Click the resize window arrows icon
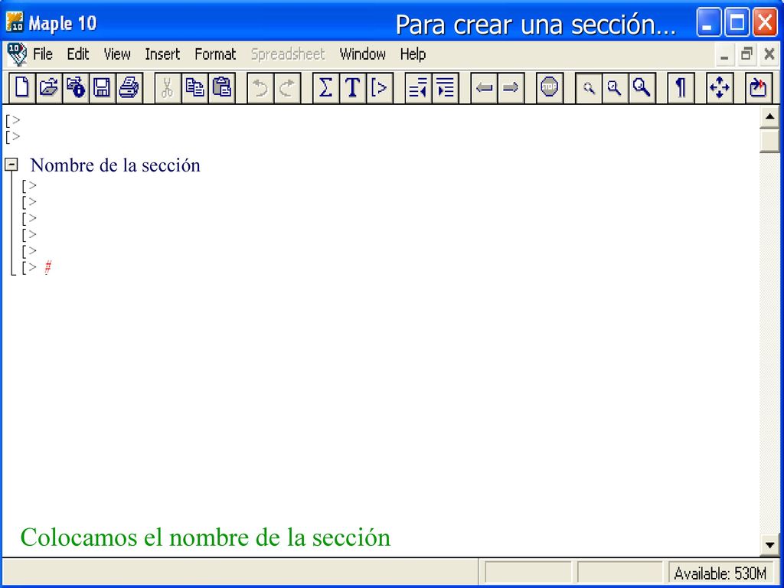Viewport: 784px width, 588px height. [x=720, y=88]
